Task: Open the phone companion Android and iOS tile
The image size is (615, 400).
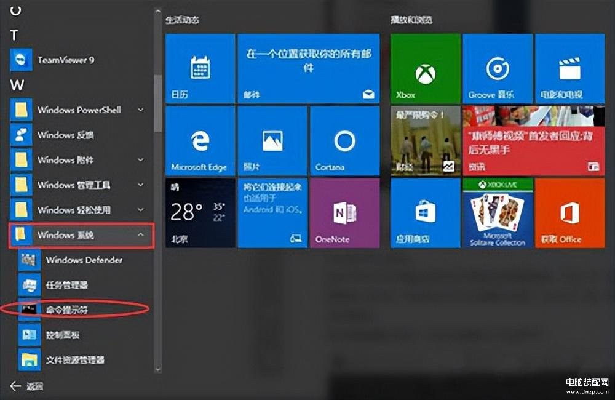Action: pyautogui.click(x=272, y=213)
